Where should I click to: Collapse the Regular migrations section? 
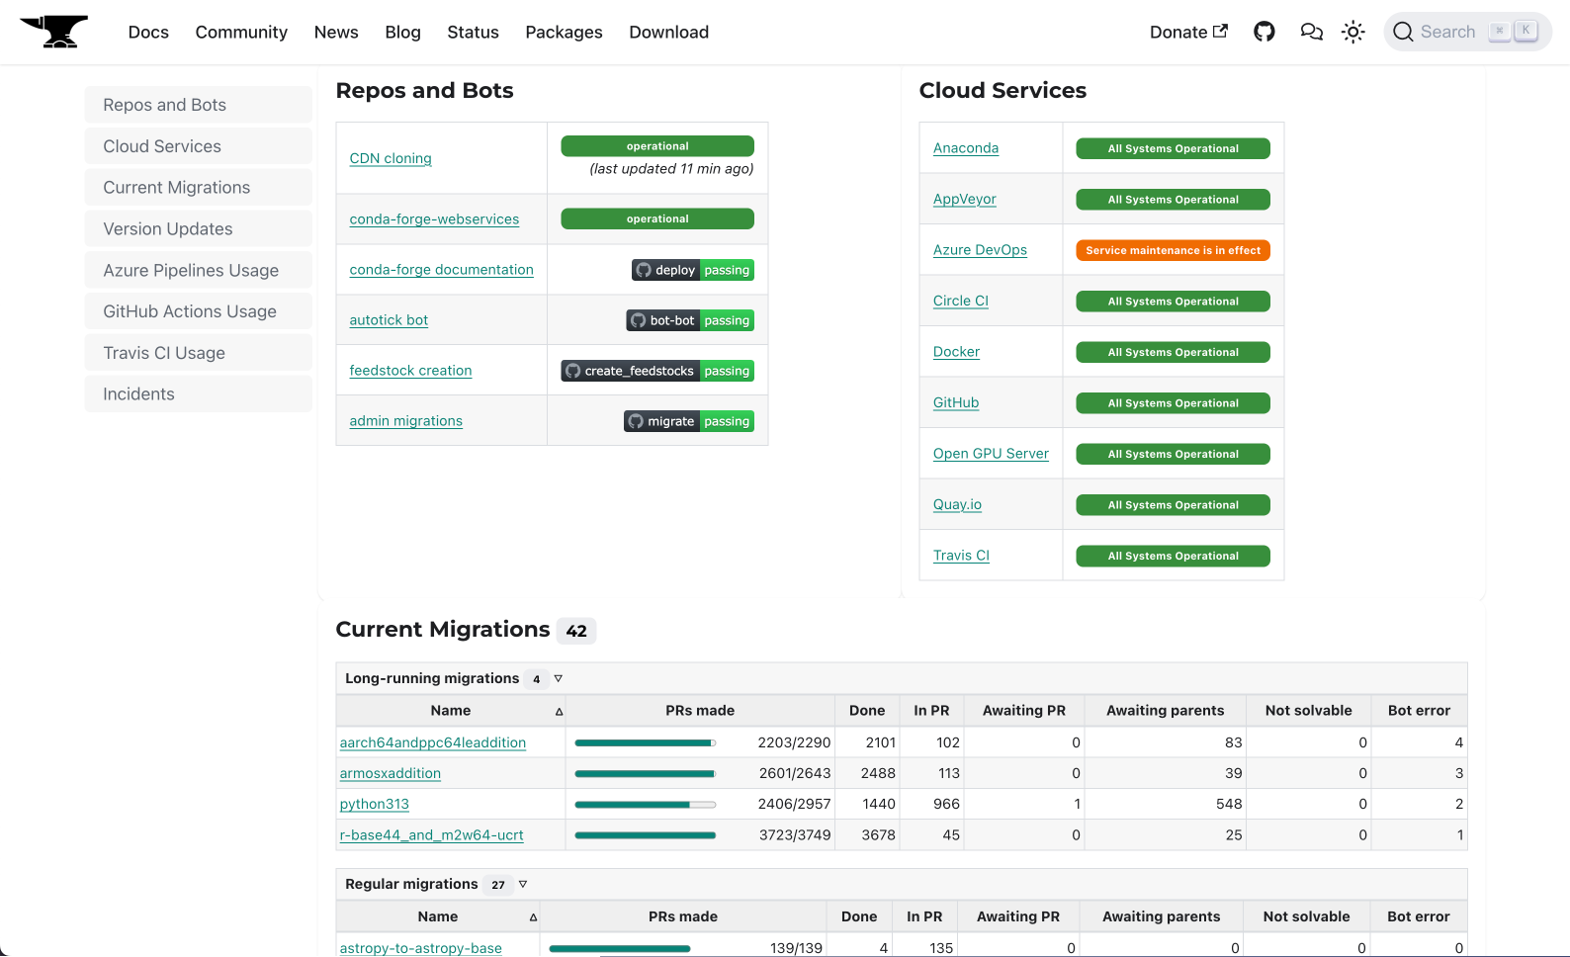pos(523,884)
